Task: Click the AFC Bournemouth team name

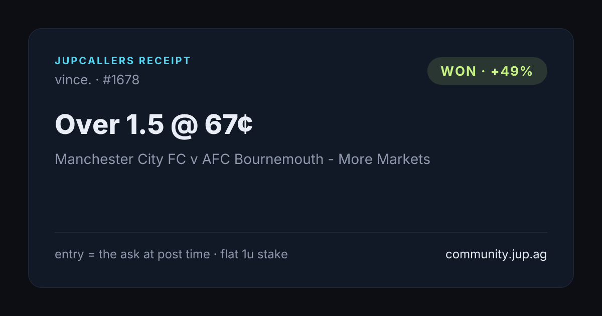Action: click(x=263, y=160)
